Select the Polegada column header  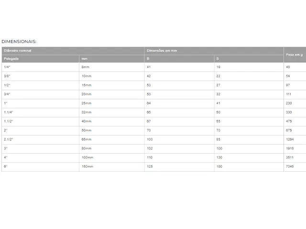40,59
